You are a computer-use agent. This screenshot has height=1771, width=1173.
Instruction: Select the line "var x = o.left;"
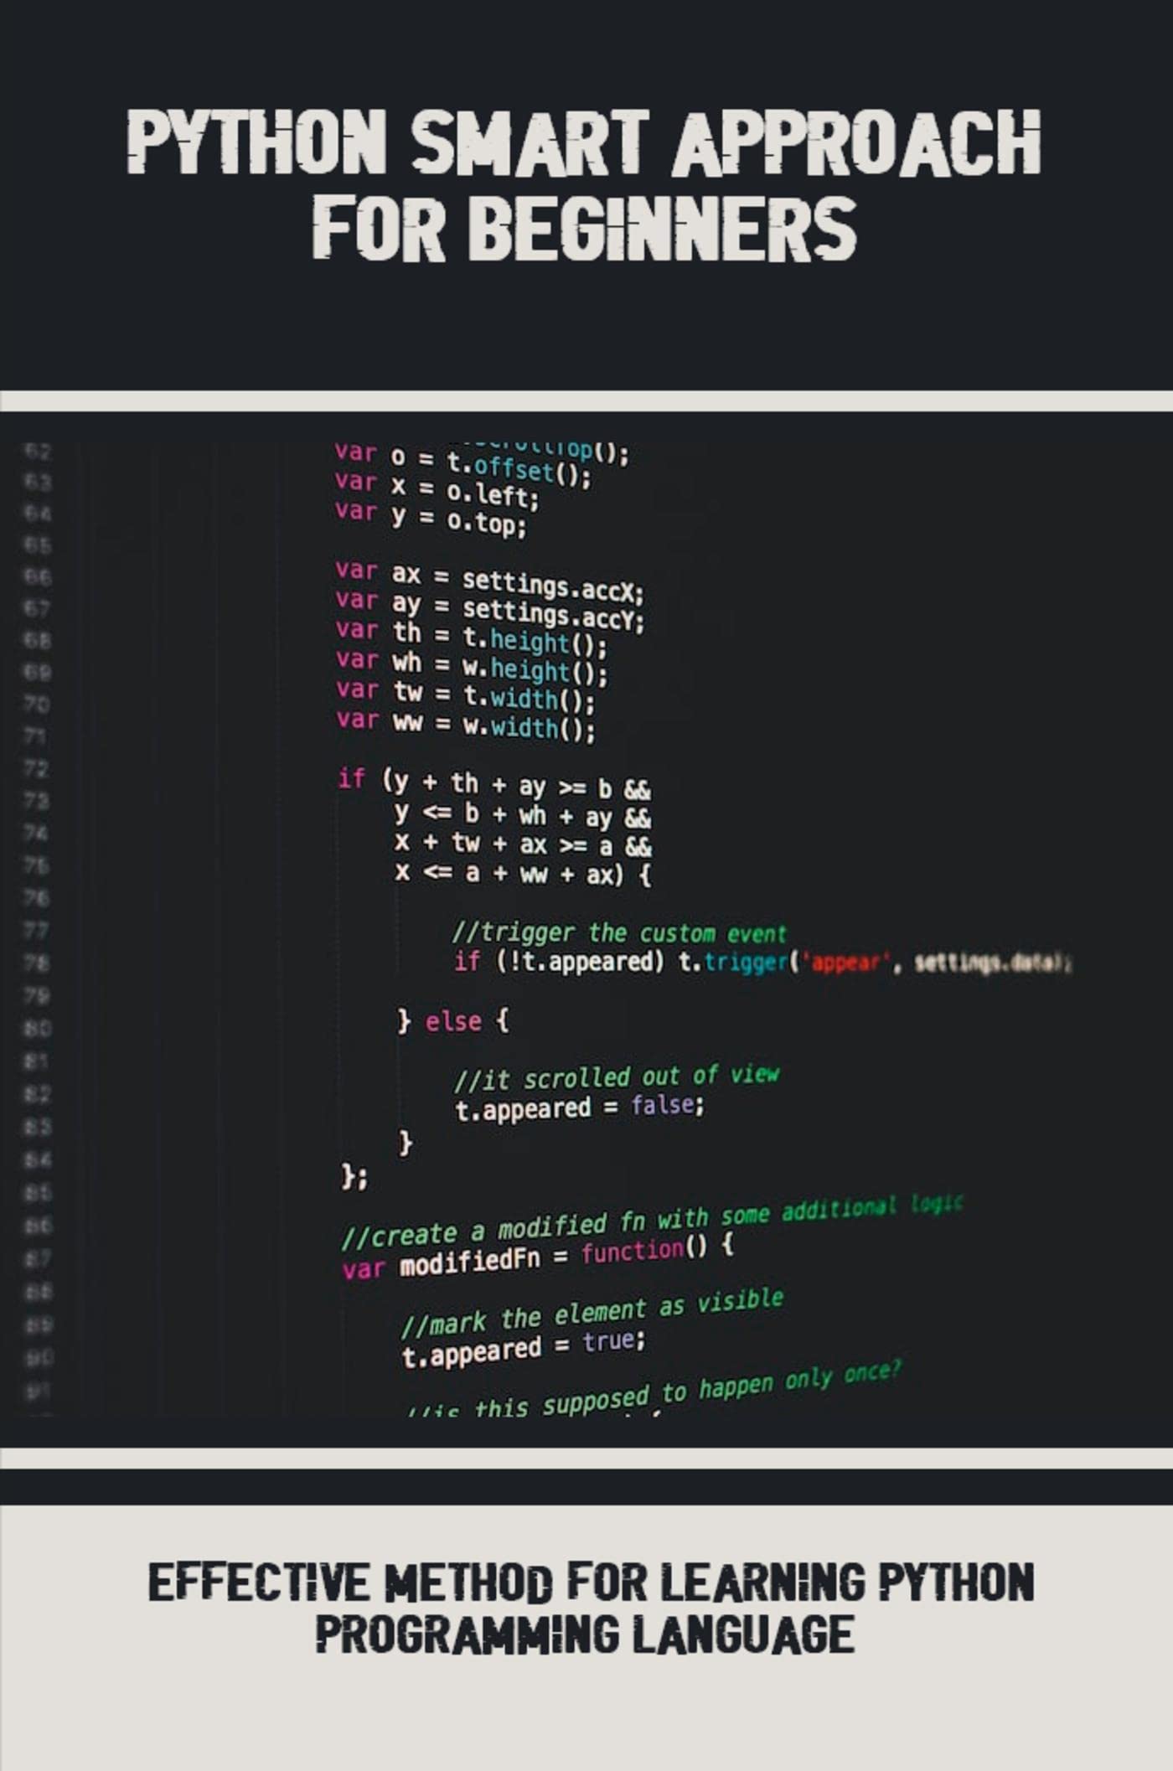(437, 489)
